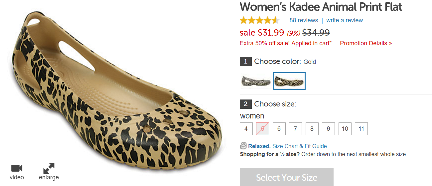The image size is (432, 186).
Task: Pick women's size 10
Action: click(x=345, y=129)
